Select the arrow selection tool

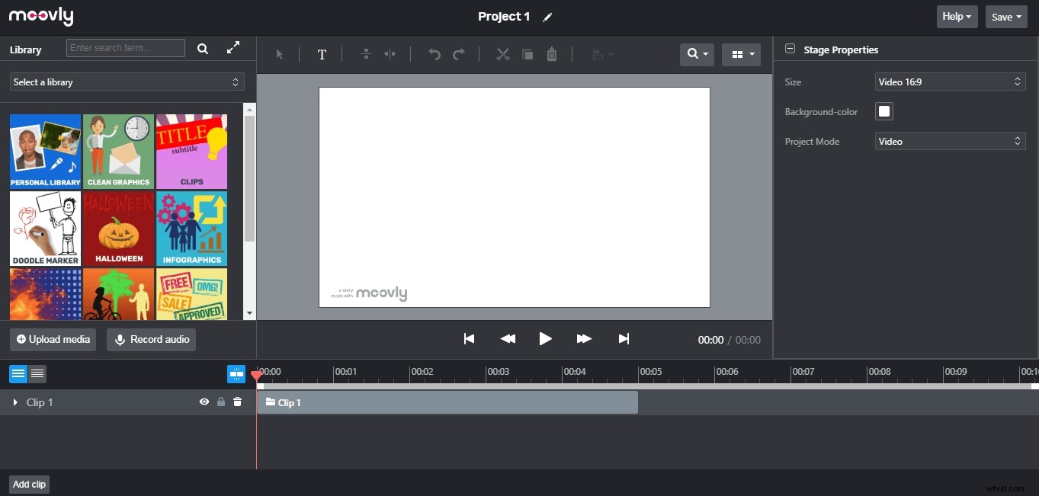[280, 54]
